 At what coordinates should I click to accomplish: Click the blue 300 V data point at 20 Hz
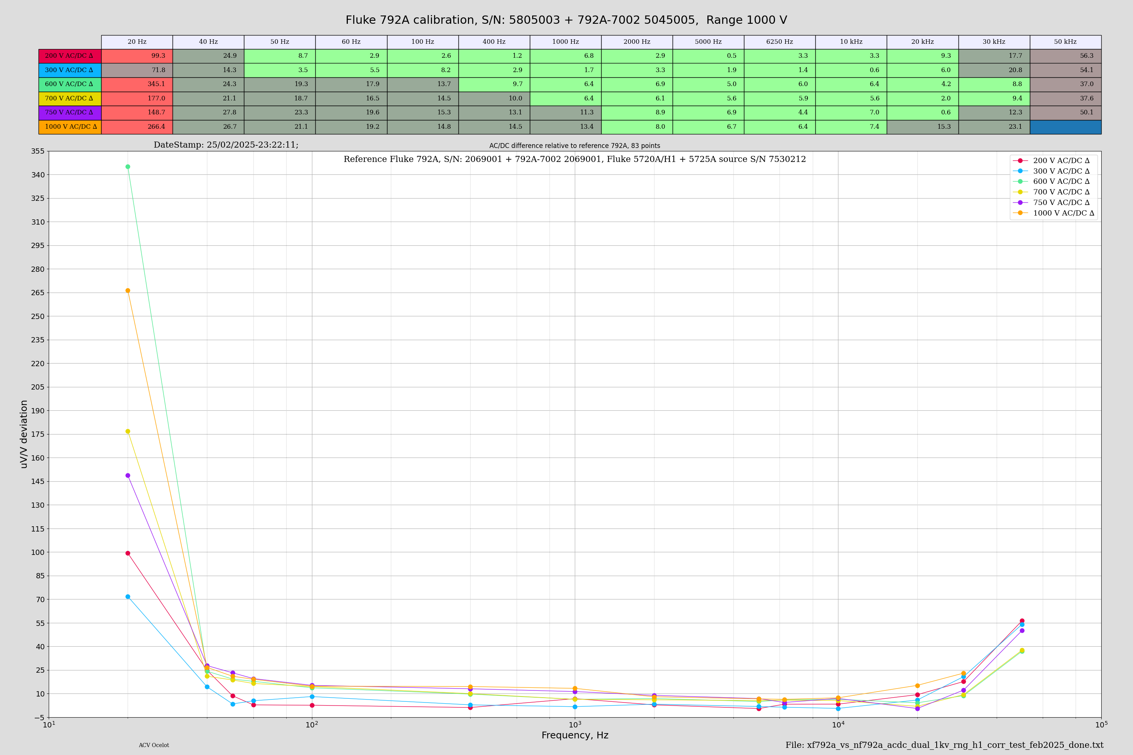coord(128,596)
